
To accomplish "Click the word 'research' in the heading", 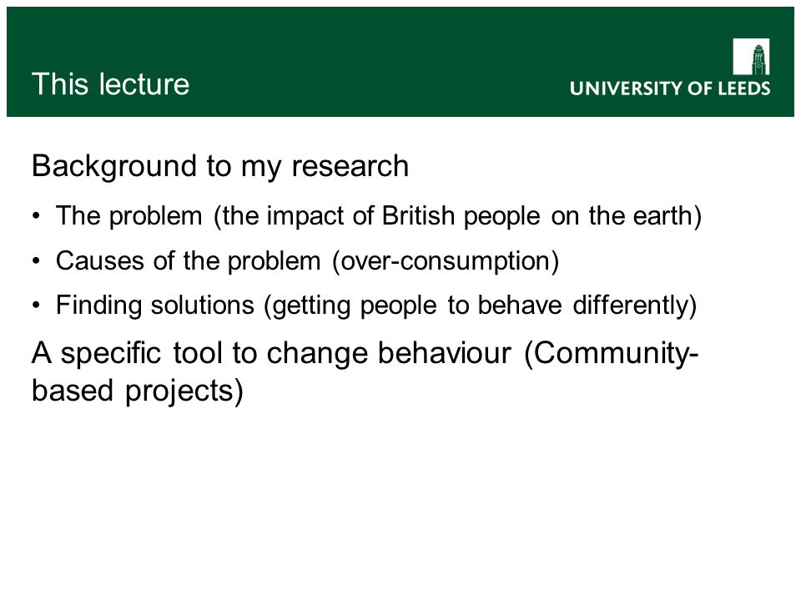I will [350, 167].
